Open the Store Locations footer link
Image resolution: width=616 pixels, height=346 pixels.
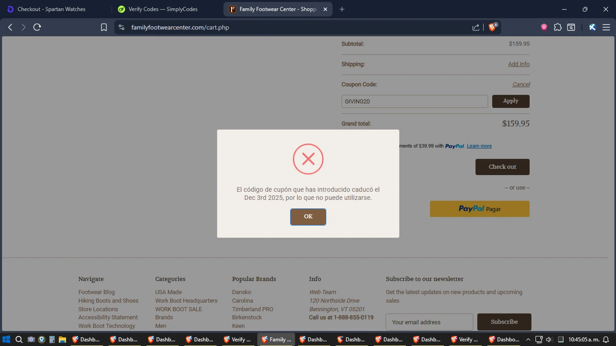click(x=98, y=309)
